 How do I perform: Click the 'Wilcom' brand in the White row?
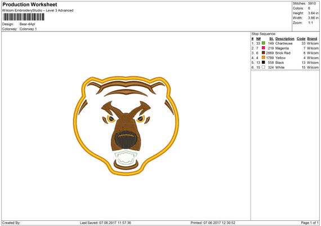pyautogui.click(x=313, y=68)
